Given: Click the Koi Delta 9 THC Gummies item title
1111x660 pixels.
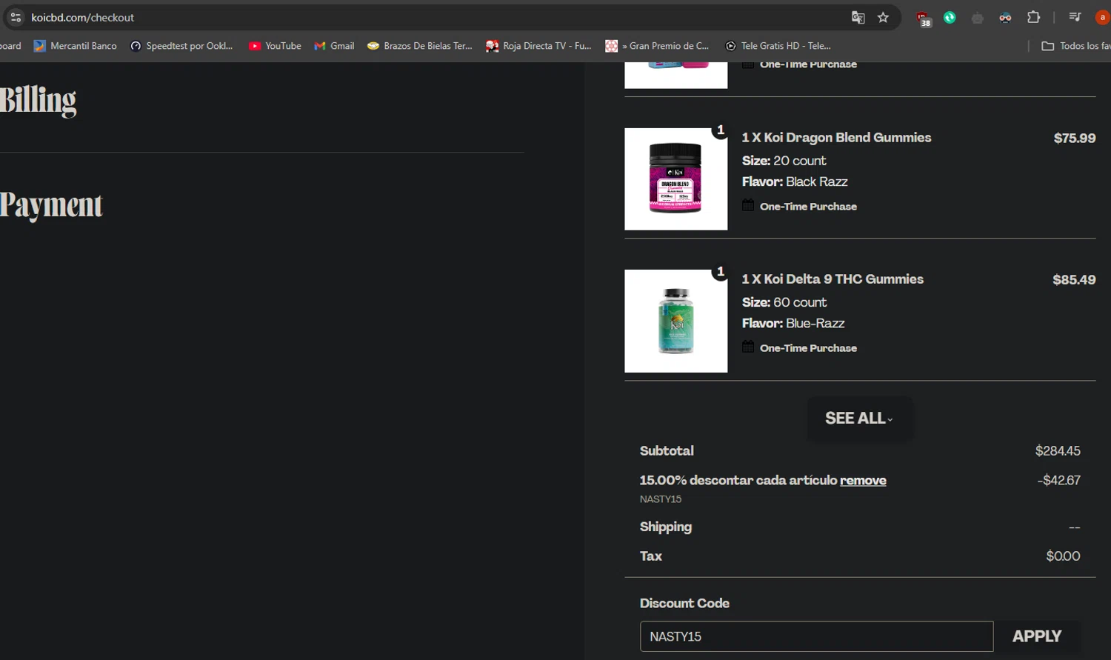Looking at the screenshot, I should pyautogui.click(x=833, y=279).
